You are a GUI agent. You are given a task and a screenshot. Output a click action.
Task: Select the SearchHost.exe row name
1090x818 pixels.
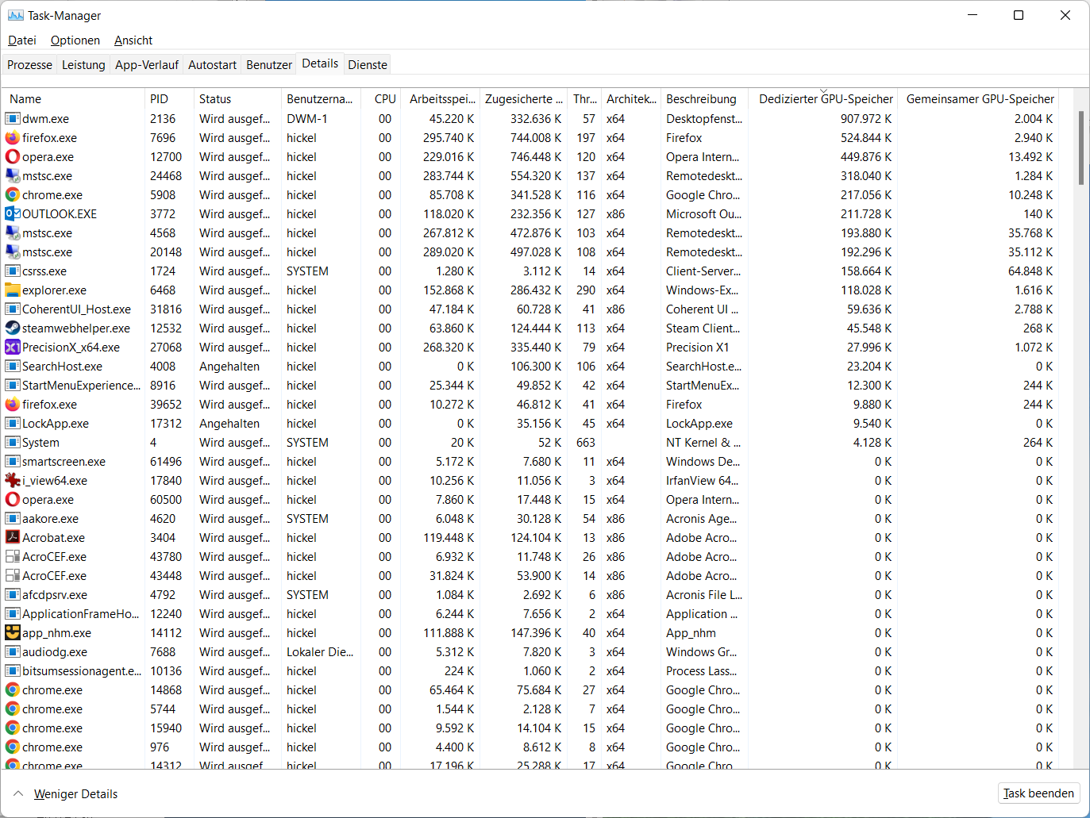point(62,367)
